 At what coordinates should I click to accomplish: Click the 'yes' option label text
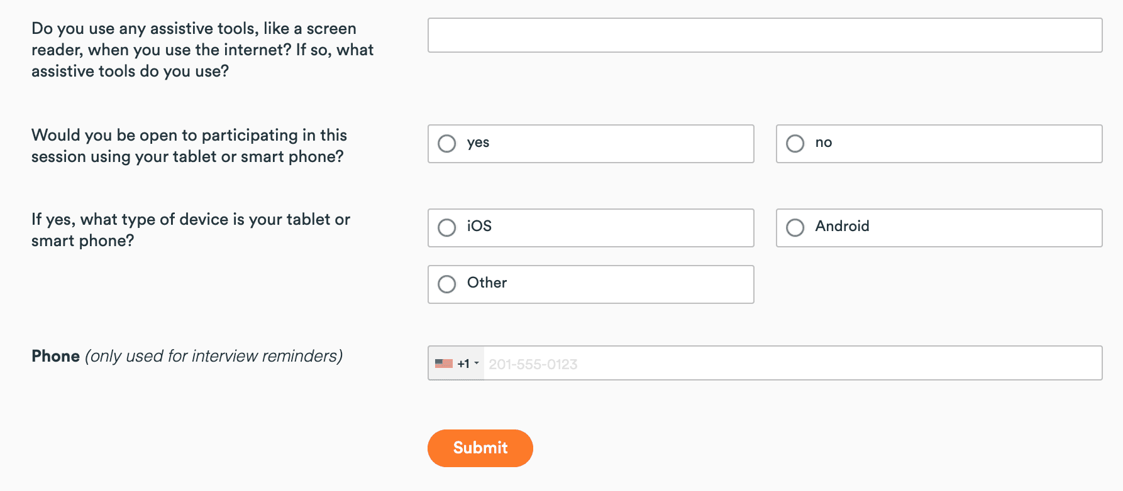coord(478,143)
